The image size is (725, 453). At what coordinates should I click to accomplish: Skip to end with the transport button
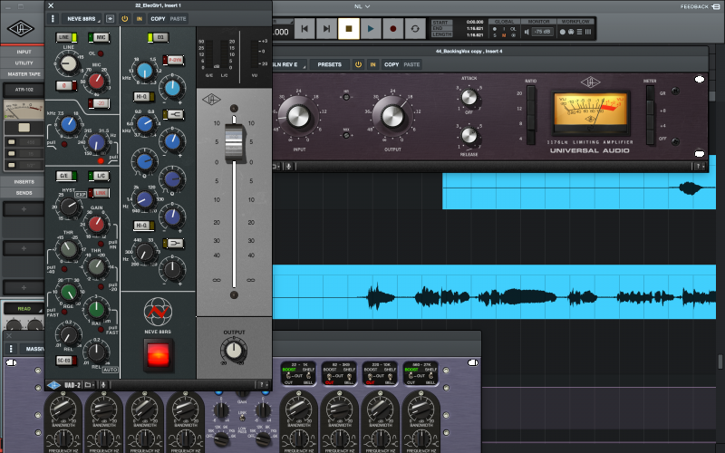(x=326, y=29)
